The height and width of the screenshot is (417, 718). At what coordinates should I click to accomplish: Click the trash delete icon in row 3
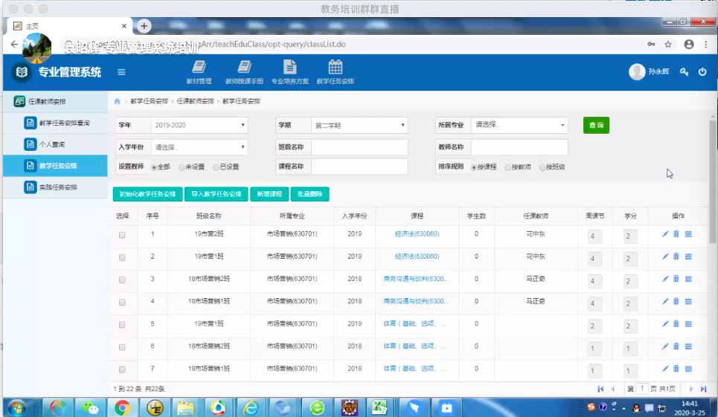coord(676,279)
